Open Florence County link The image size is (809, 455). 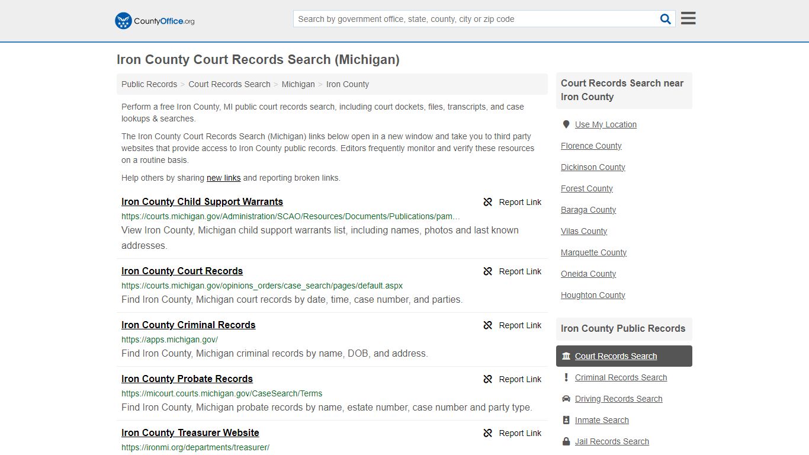(591, 146)
